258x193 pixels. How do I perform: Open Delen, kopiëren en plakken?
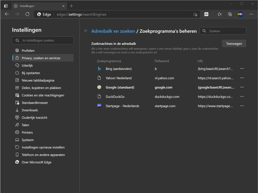(43, 88)
